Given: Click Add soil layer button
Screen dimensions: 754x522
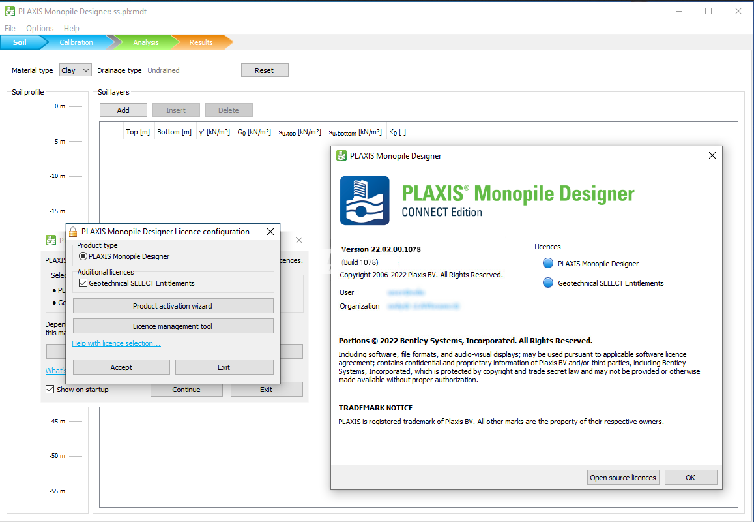Looking at the screenshot, I should (123, 110).
